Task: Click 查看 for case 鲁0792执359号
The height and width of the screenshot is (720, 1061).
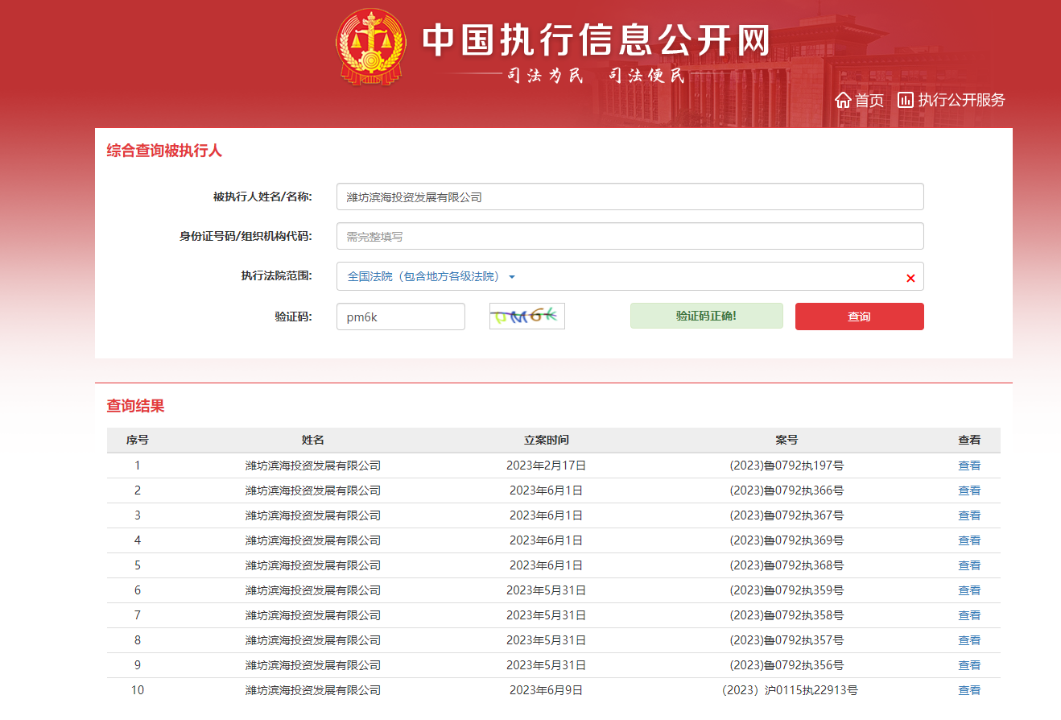Action: [x=969, y=590]
